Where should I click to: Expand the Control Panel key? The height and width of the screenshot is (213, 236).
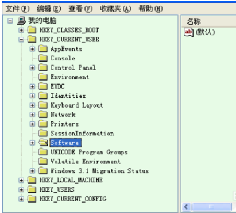click(x=32, y=68)
